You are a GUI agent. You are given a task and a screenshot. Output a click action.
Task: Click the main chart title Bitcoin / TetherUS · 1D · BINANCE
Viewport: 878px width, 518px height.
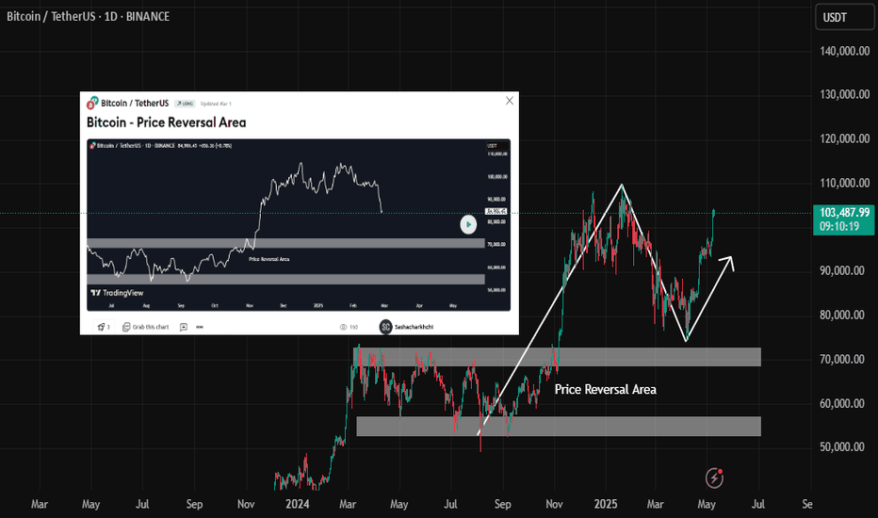click(88, 16)
